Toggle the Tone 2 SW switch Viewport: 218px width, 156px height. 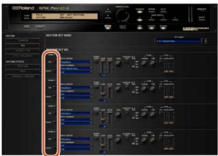click(x=54, y=87)
